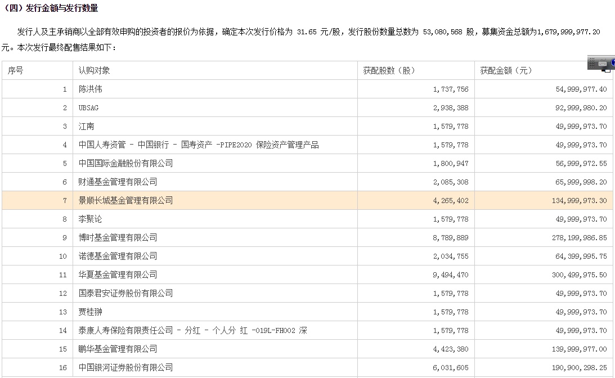Click the share count 8,789,889
The image size is (615, 378).
(451, 237)
